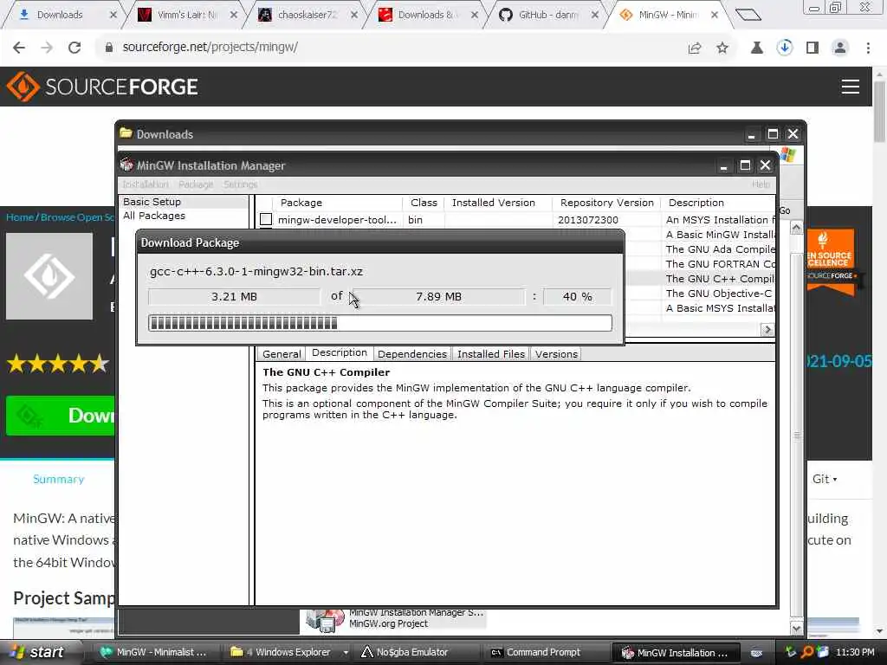Switch to the Versions tab

(556, 354)
